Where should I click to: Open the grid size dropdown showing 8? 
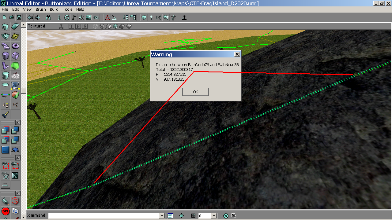click(214, 216)
